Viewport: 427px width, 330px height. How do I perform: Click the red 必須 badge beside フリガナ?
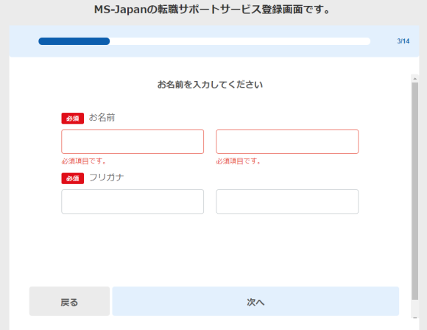[72, 178]
